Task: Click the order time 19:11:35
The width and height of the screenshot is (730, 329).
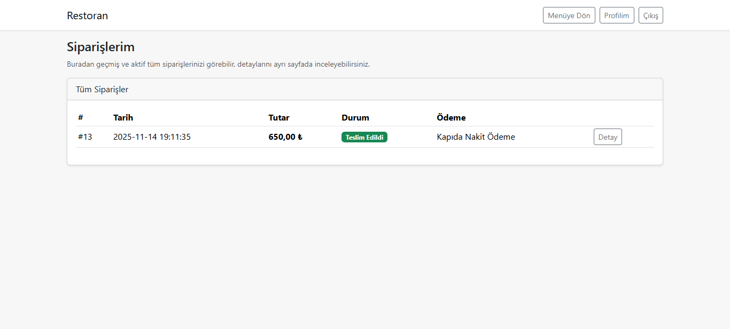Action: coord(175,137)
